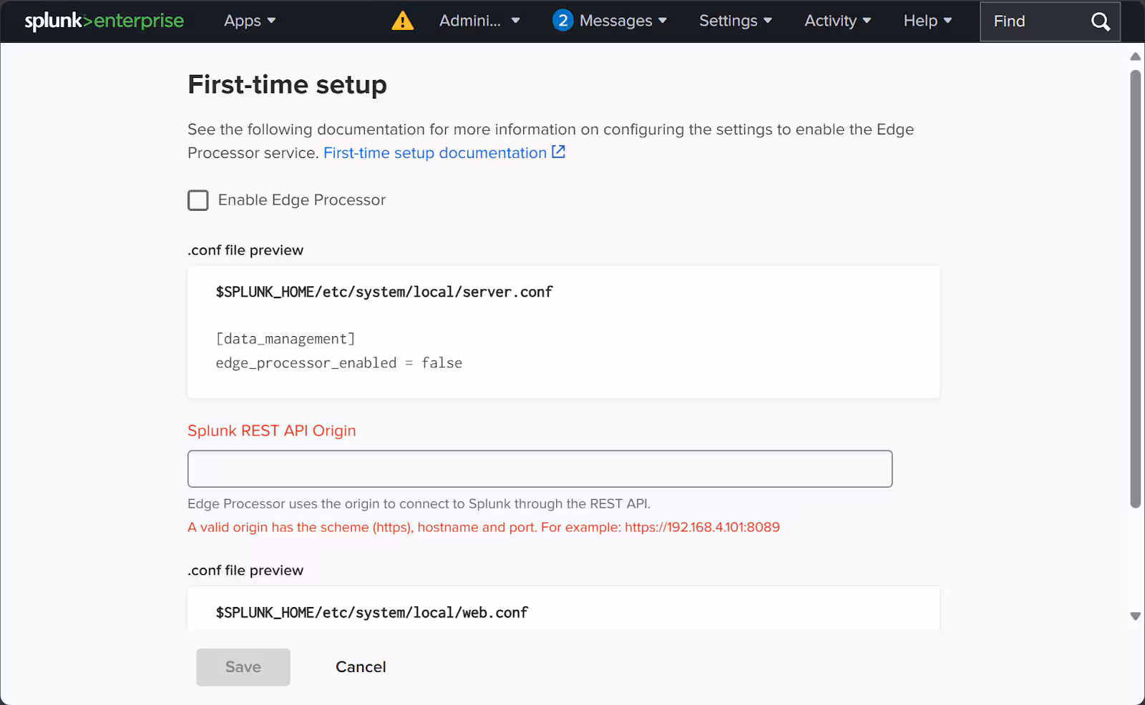Screen dimensions: 1145x705
Task: Click the scrollbar up arrow
Action: pos(1135,56)
